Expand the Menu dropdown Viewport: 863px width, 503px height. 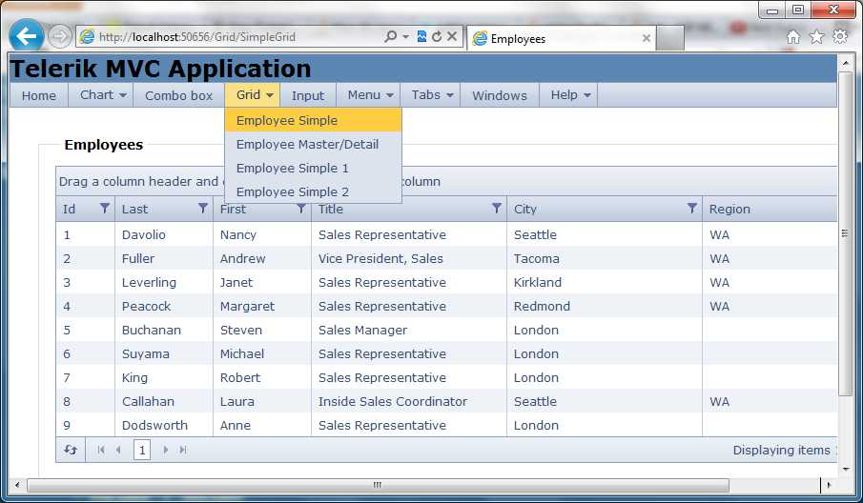pos(369,95)
